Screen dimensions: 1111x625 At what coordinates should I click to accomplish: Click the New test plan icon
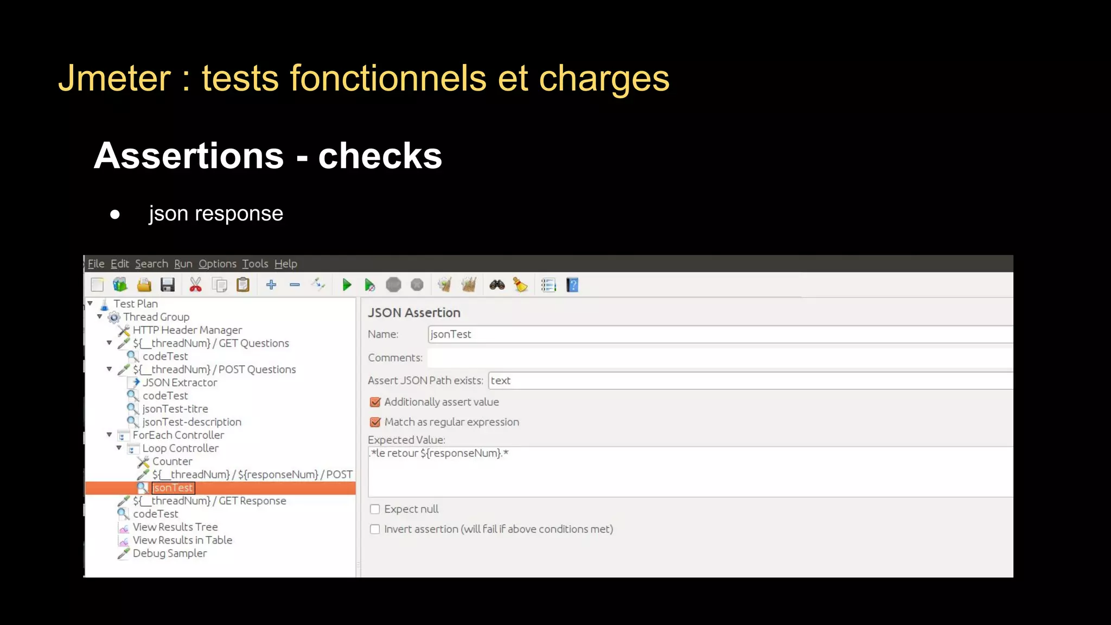[97, 285]
